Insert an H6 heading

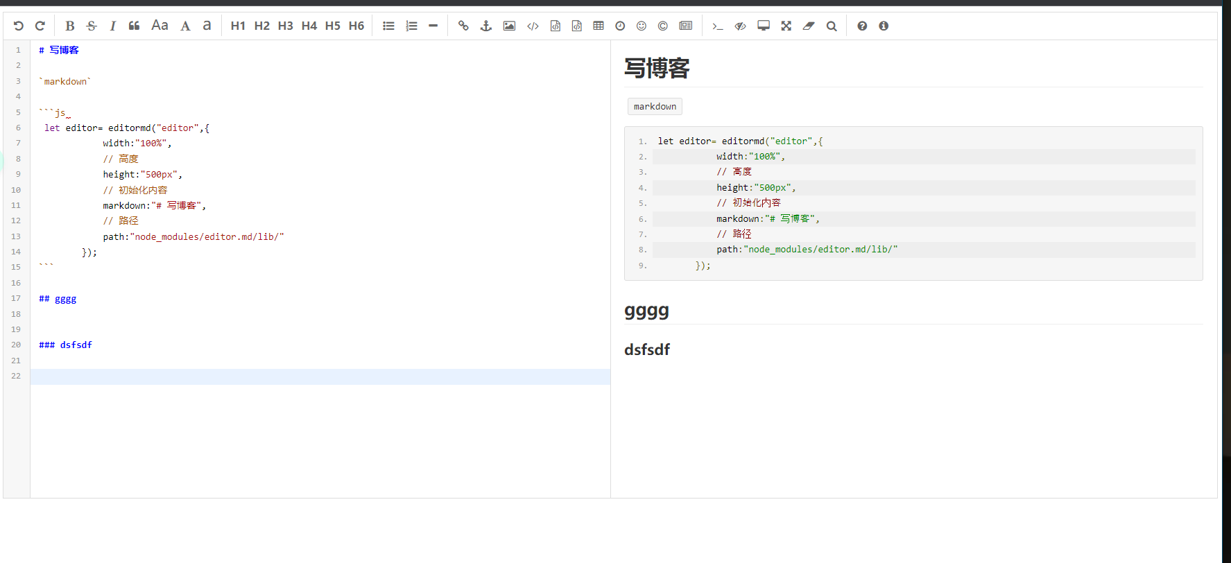(356, 26)
